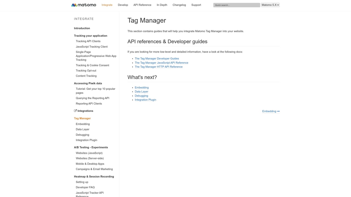This screenshot has height=197, width=351.
Task: Click the arrow icon next to Embedding navigation
Action: coord(278,111)
